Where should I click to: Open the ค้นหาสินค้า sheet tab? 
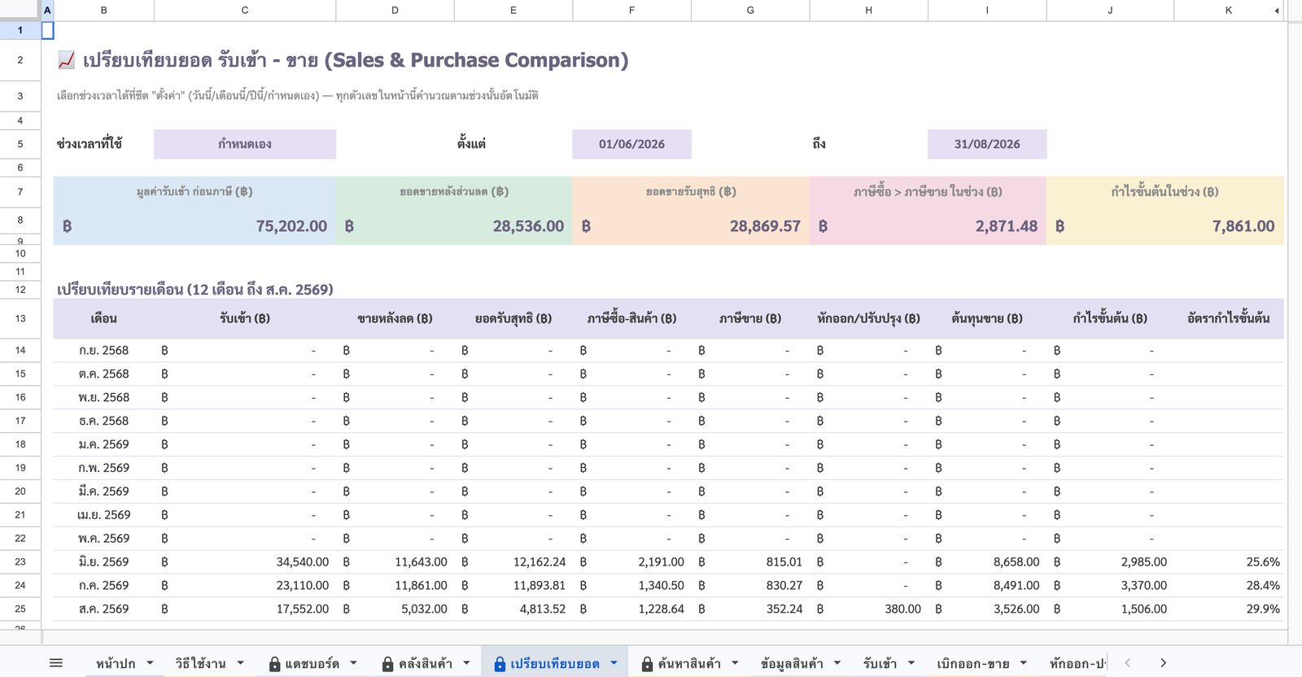click(688, 663)
